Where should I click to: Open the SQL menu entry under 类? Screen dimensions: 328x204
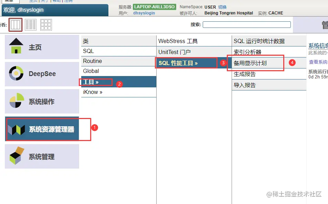pyautogui.click(x=119, y=51)
